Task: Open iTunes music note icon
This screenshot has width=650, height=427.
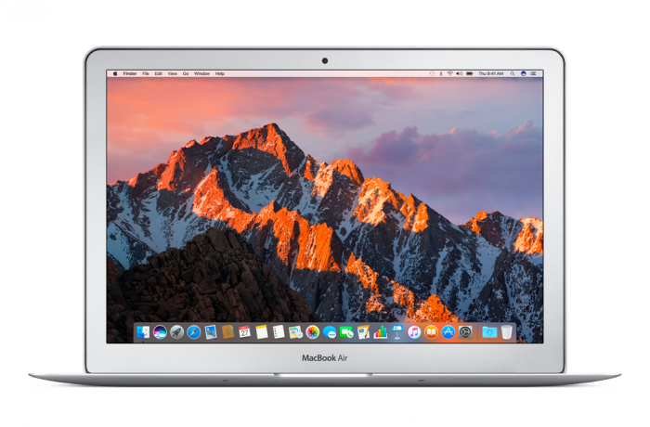Action: pyautogui.click(x=414, y=332)
